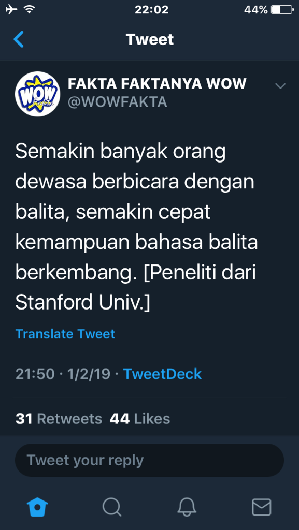View the 31 Retweets list
The height and width of the screenshot is (530, 299).
point(59,419)
